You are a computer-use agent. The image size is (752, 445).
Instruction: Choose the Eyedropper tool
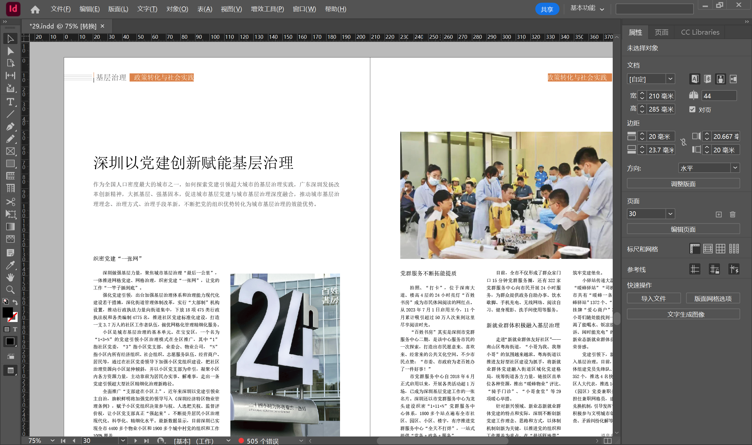(11, 265)
